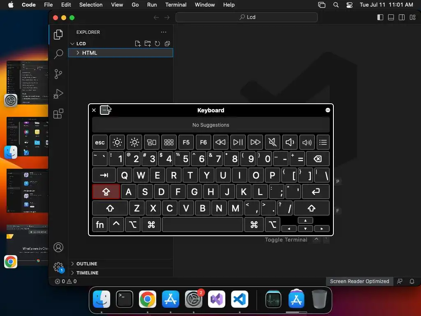Open the Accounts menu in activity bar
Viewport: 421px width, 316px height.
coord(58,247)
